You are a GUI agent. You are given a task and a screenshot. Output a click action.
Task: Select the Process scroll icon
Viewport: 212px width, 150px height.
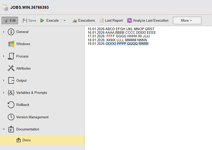(x=11, y=56)
